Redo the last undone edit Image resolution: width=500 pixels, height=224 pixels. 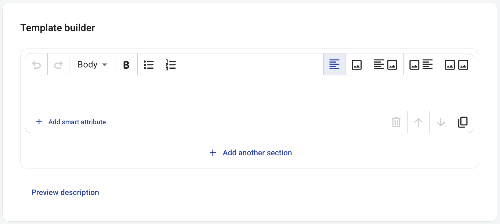click(x=59, y=65)
